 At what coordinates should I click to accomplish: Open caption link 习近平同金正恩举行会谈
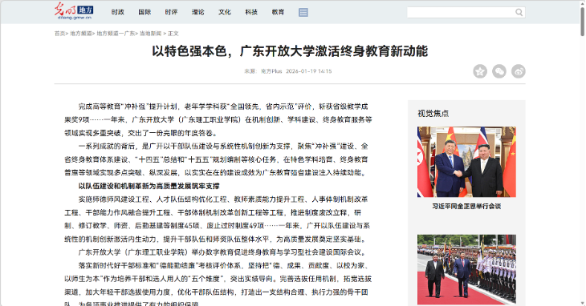(466, 206)
